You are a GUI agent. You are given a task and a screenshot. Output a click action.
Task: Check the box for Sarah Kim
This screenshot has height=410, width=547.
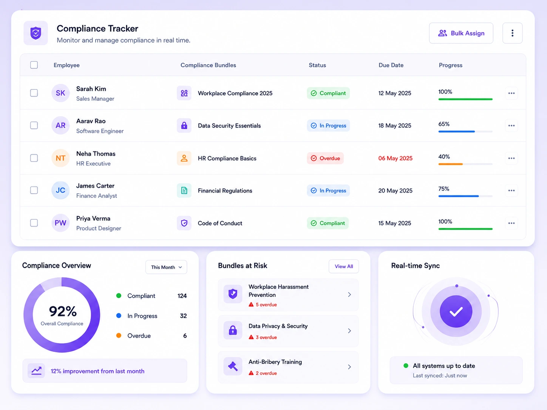[34, 93]
